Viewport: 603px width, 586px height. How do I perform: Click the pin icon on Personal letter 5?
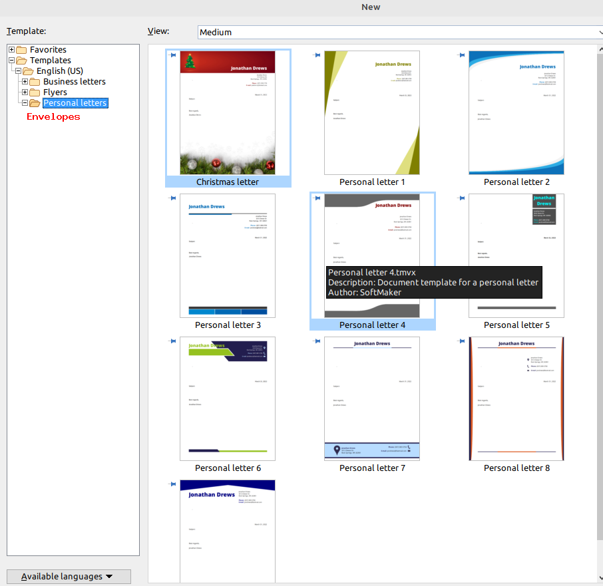461,198
